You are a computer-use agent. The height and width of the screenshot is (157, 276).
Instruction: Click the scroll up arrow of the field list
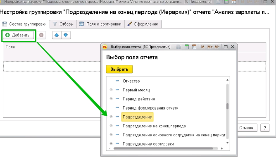tap(227, 80)
